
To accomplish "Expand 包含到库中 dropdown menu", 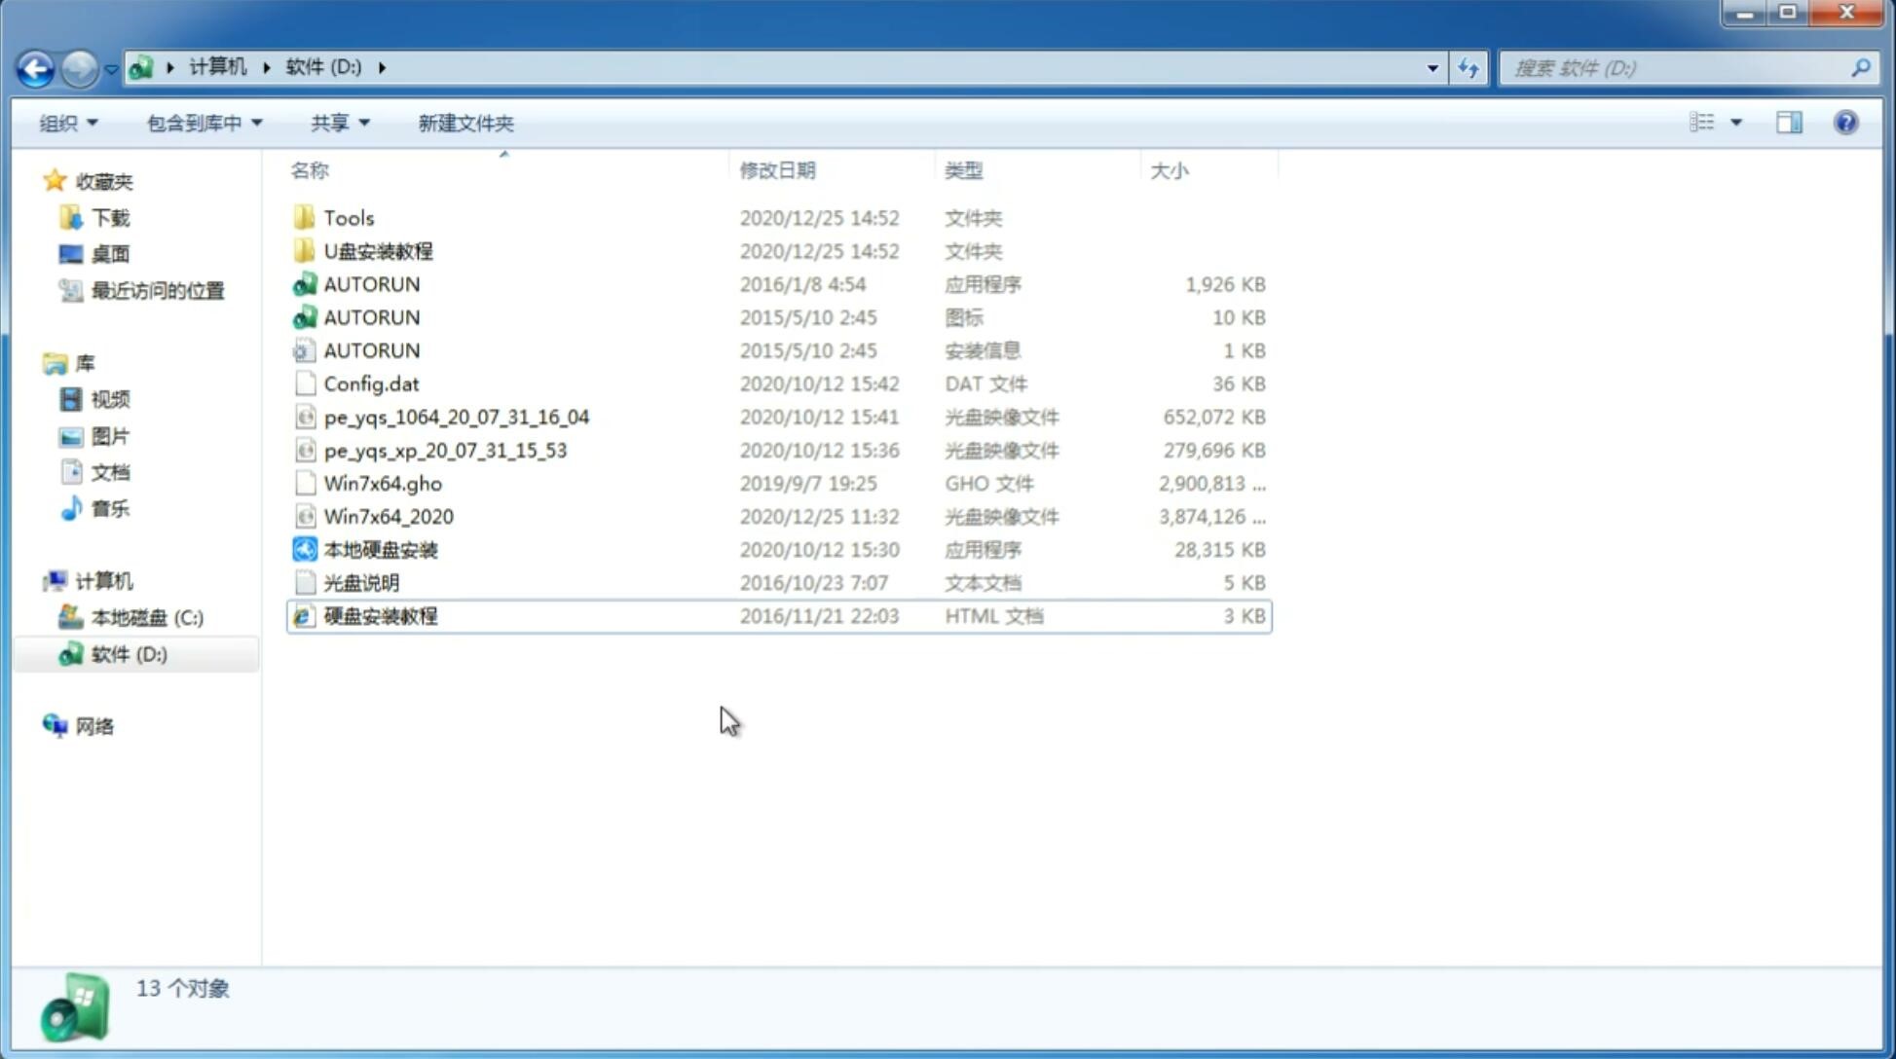I will [204, 123].
